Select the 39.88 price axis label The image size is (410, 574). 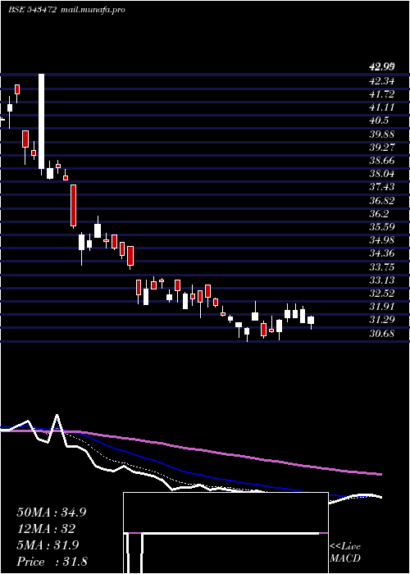(382, 134)
